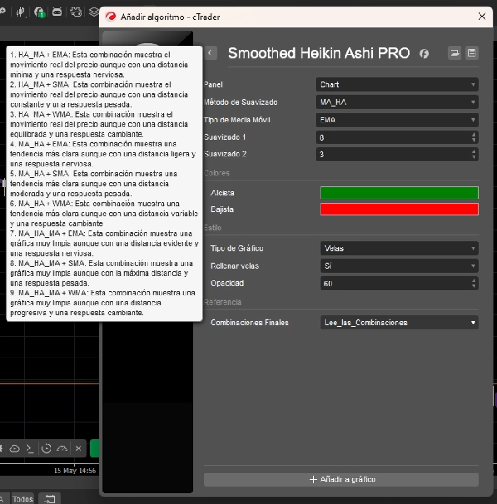Image resolution: width=497 pixels, height=504 pixels.
Task: Click the Bajista label
Action: [x=222, y=209]
